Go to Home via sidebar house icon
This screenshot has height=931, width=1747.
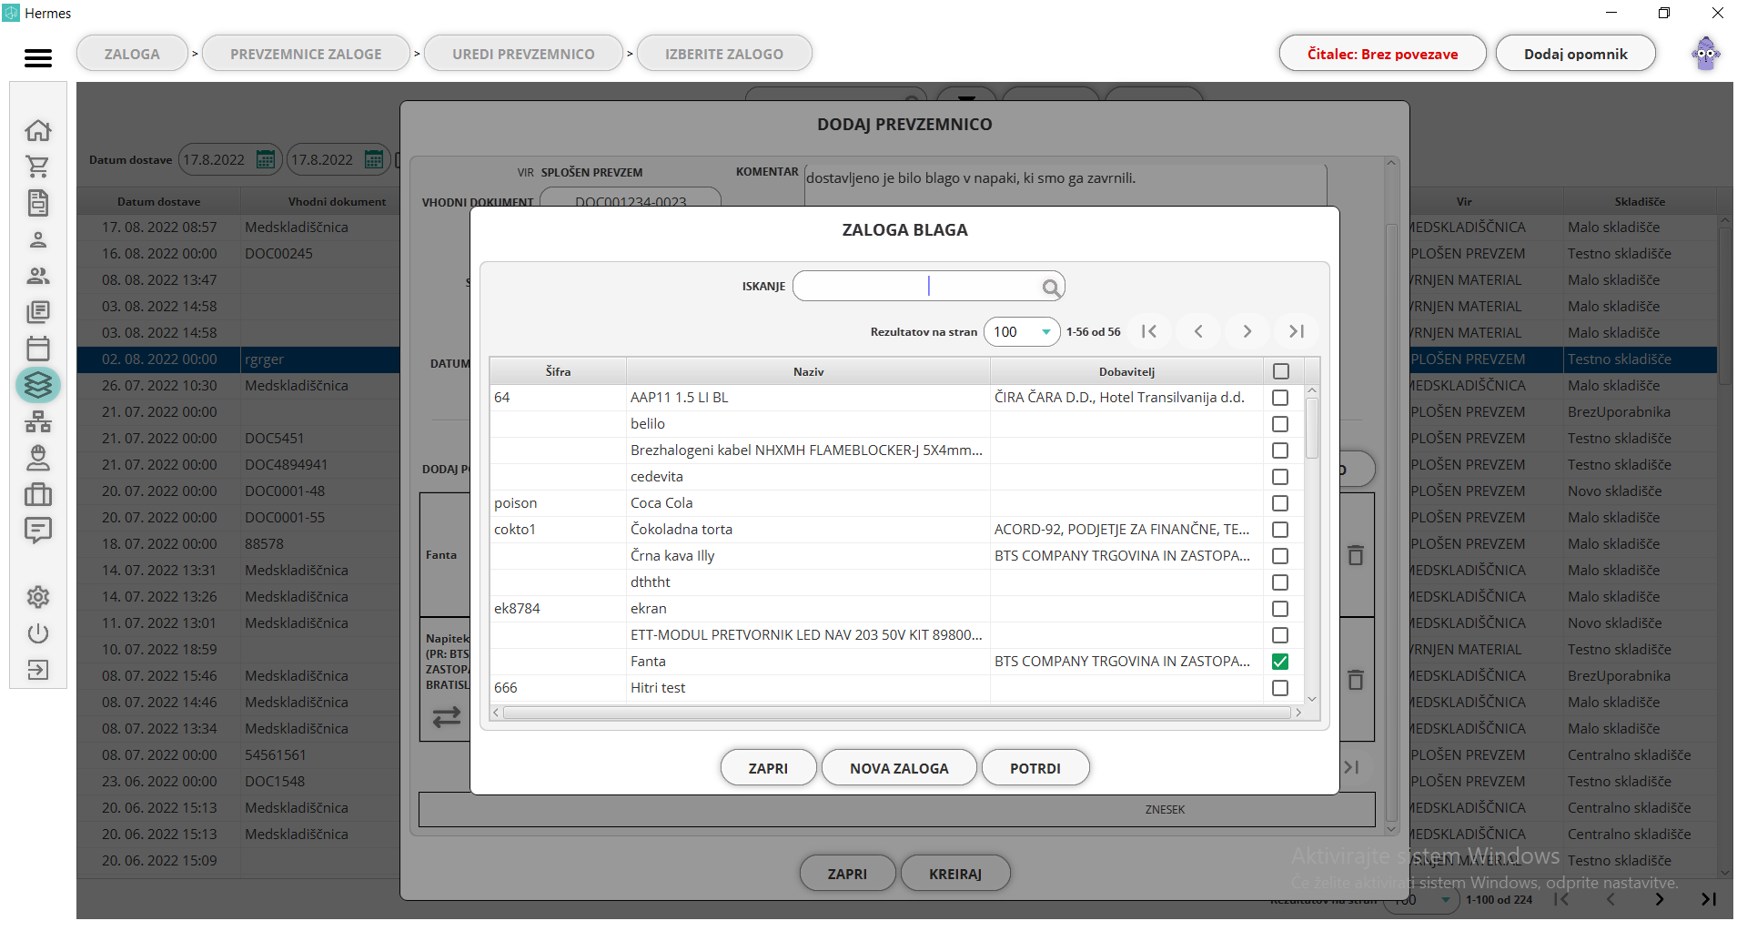[x=38, y=130]
